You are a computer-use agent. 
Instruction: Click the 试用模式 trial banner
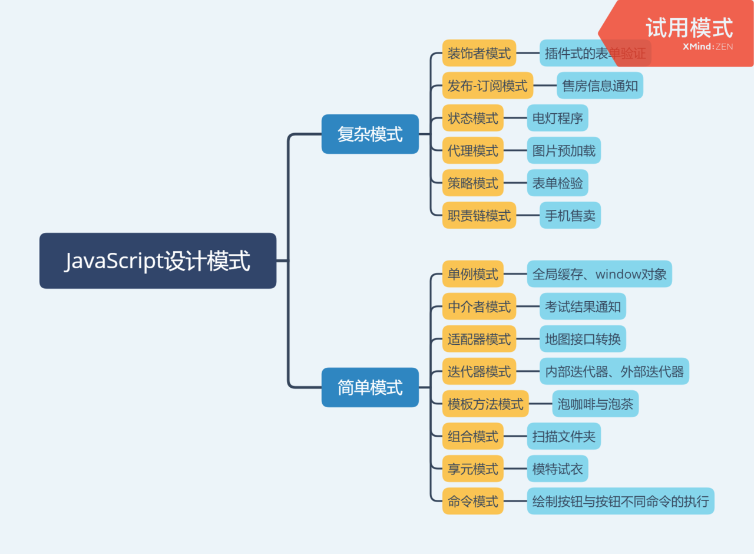click(689, 27)
